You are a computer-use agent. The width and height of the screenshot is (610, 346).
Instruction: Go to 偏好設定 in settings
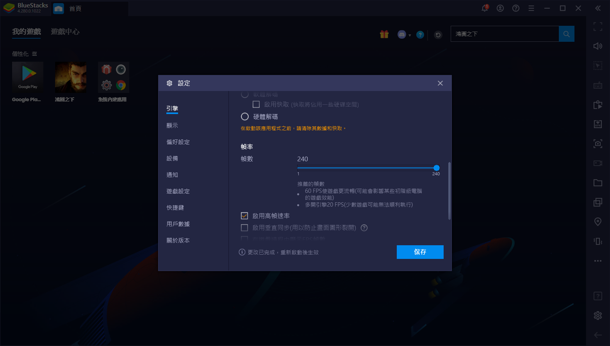point(178,142)
